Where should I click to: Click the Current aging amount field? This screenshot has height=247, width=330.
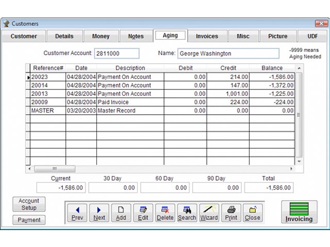61,187
